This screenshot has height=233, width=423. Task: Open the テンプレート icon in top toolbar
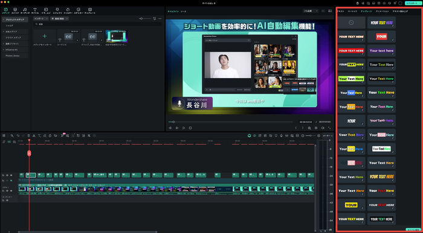click(90, 10)
